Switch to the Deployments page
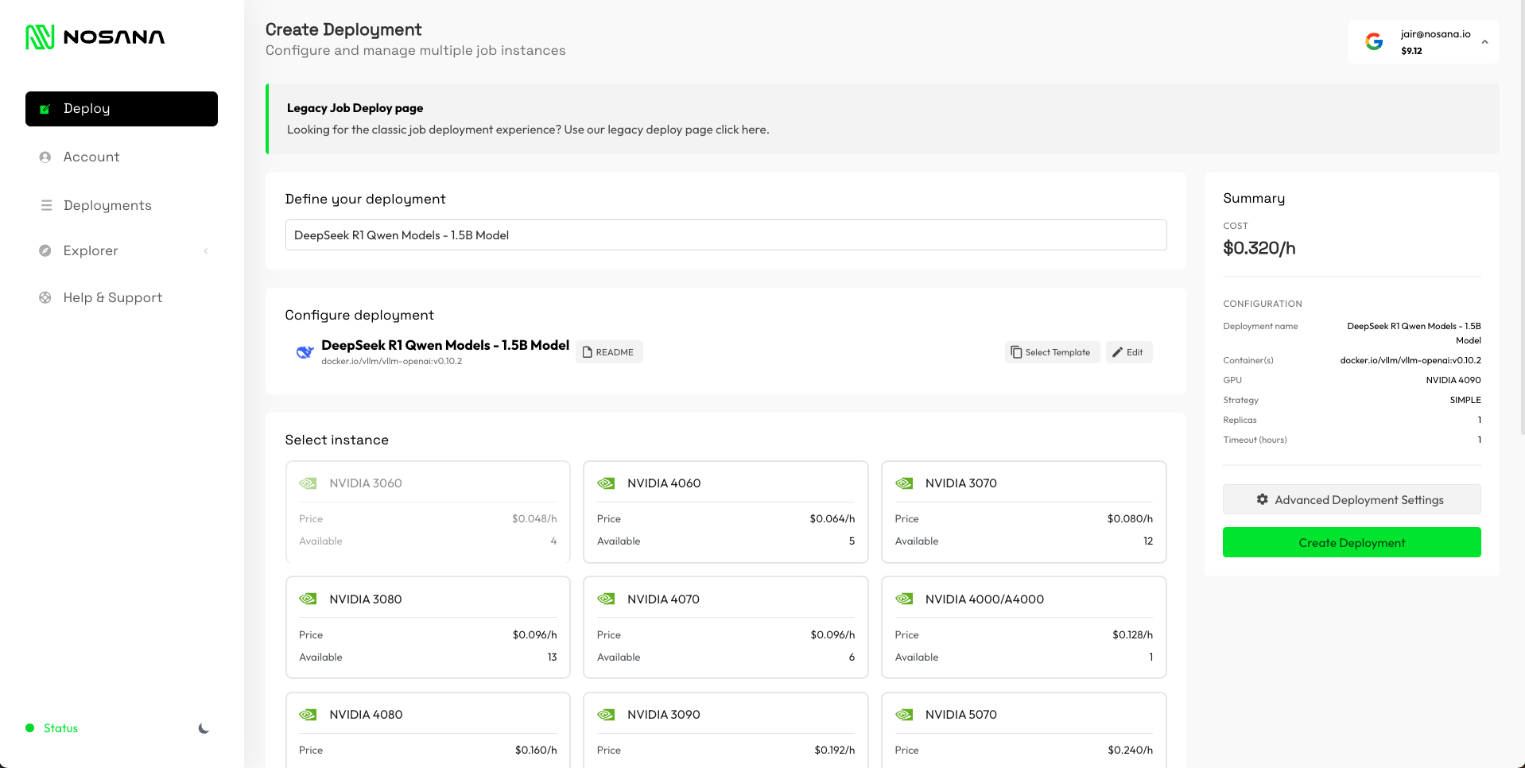 107,205
